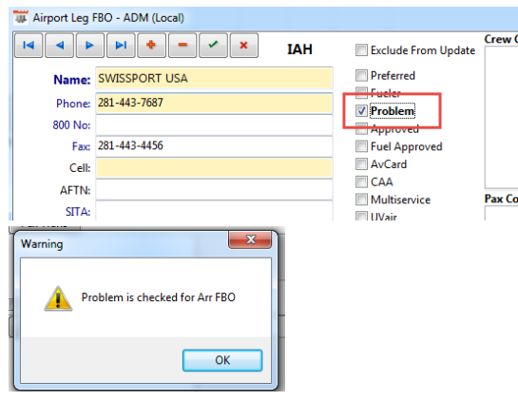Uncheck the Problem checkbox

pyautogui.click(x=361, y=111)
